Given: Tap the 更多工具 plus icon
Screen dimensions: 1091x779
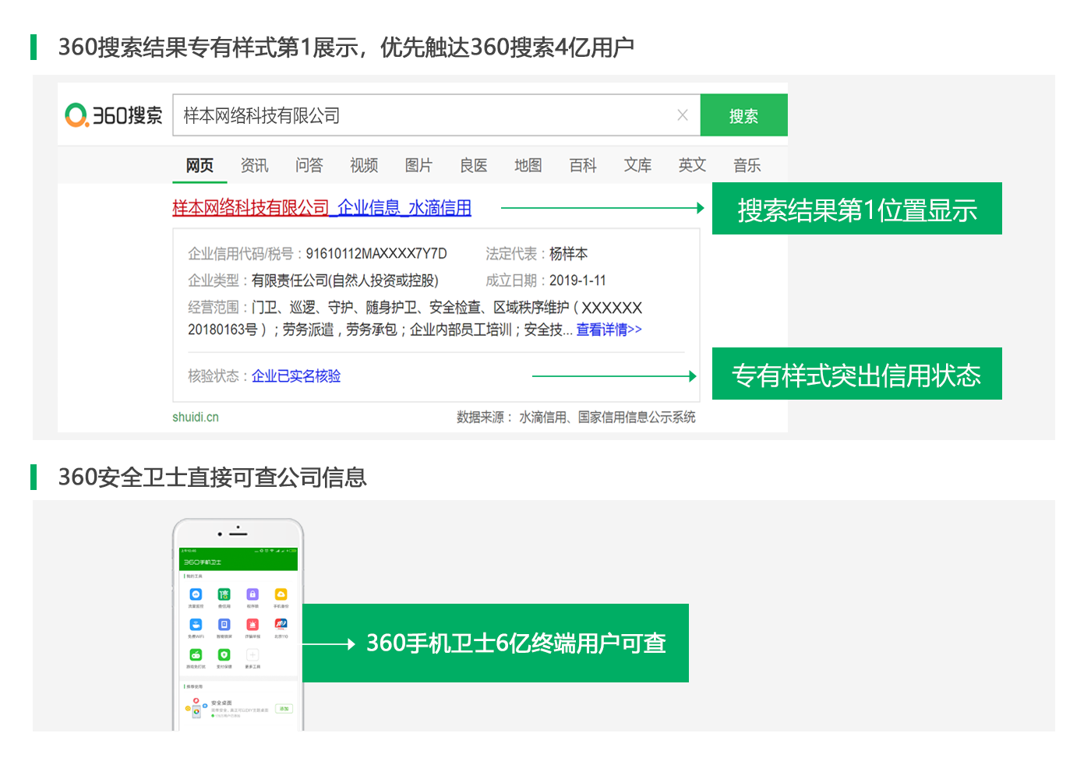Looking at the screenshot, I should coord(252,655).
